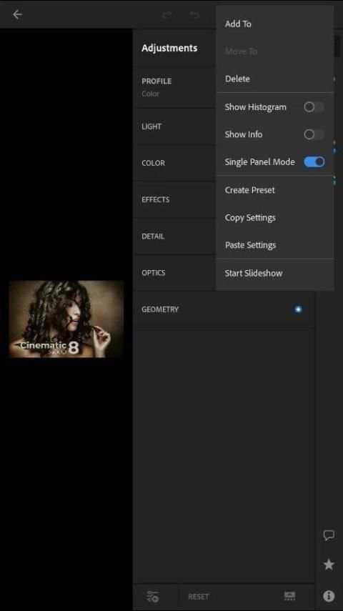Select the Cinematic 8 photo thumbnail
This screenshot has height=611, width=343.
click(x=66, y=319)
